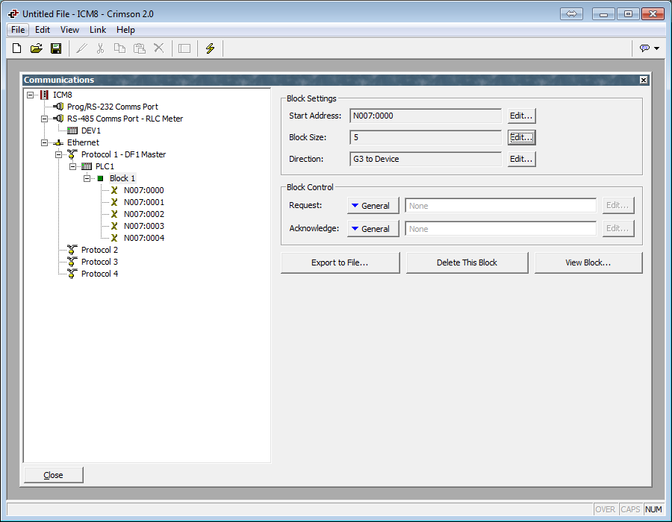Click the scissors cut icon

[x=100, y=48]
